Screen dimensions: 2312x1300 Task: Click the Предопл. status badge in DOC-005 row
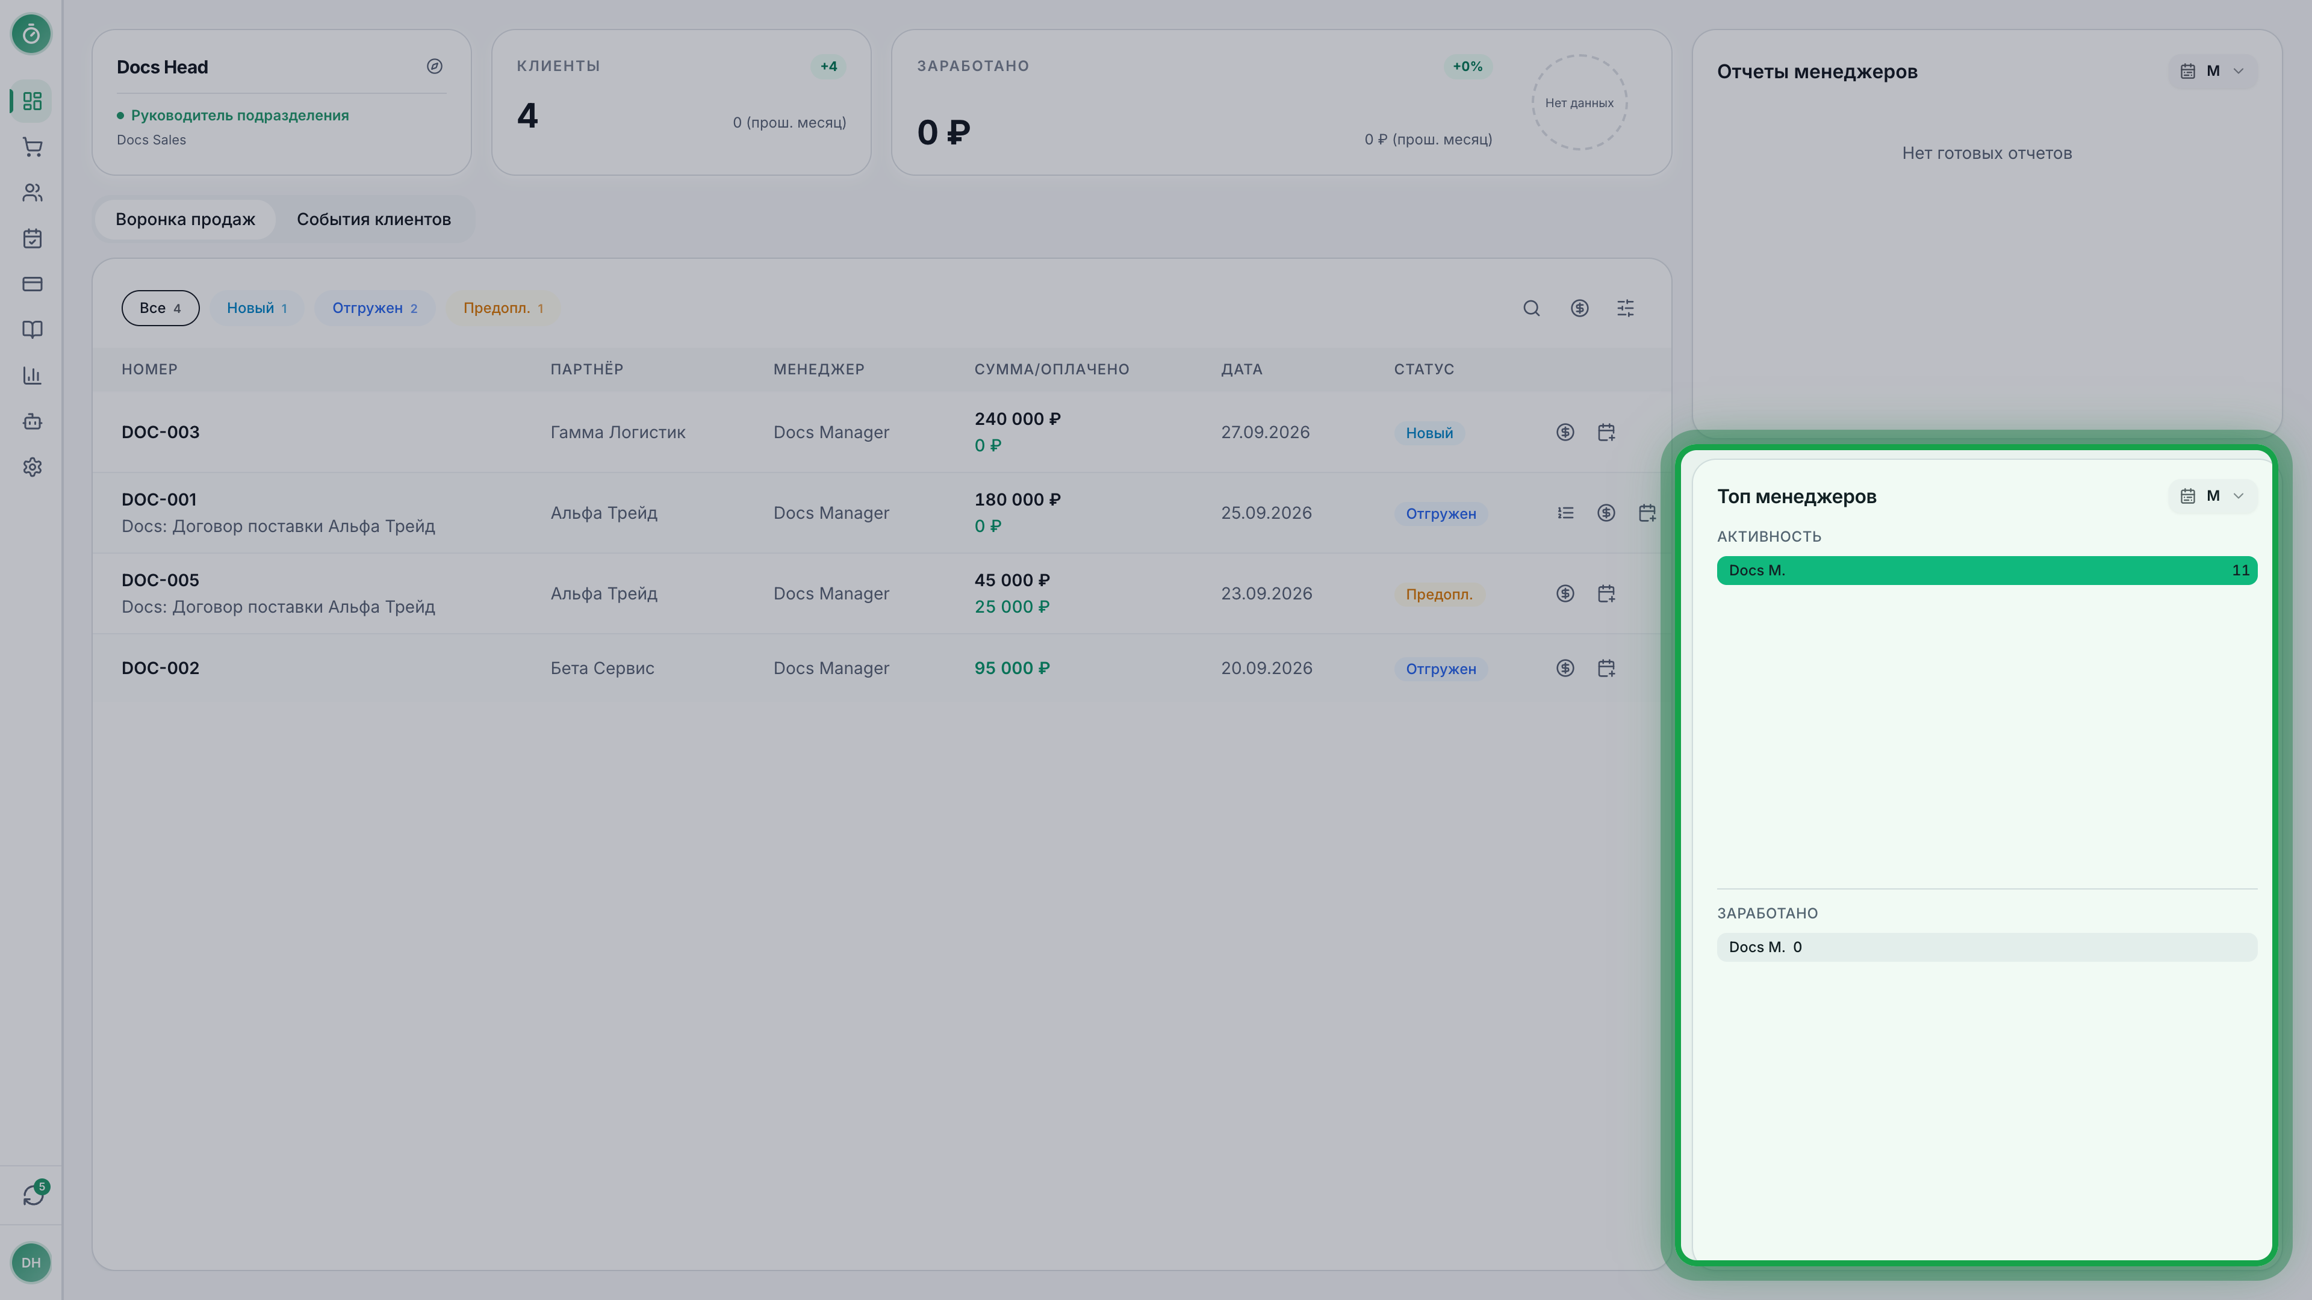tap(1439, 595)
